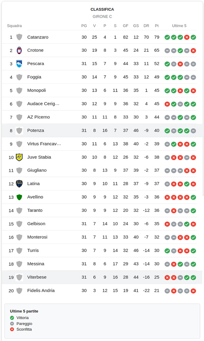Click the Squadra column header

[x=14, y=26]
